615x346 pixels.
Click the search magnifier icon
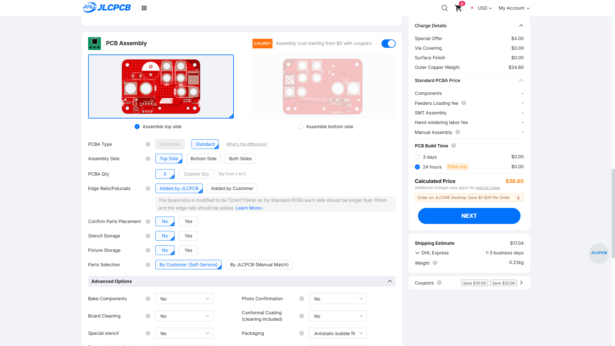click(445, 8)
